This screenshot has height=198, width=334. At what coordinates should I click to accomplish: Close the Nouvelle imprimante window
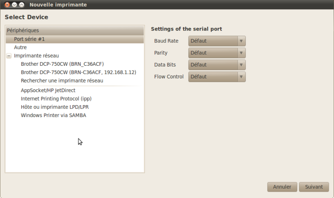click(7, 5)
